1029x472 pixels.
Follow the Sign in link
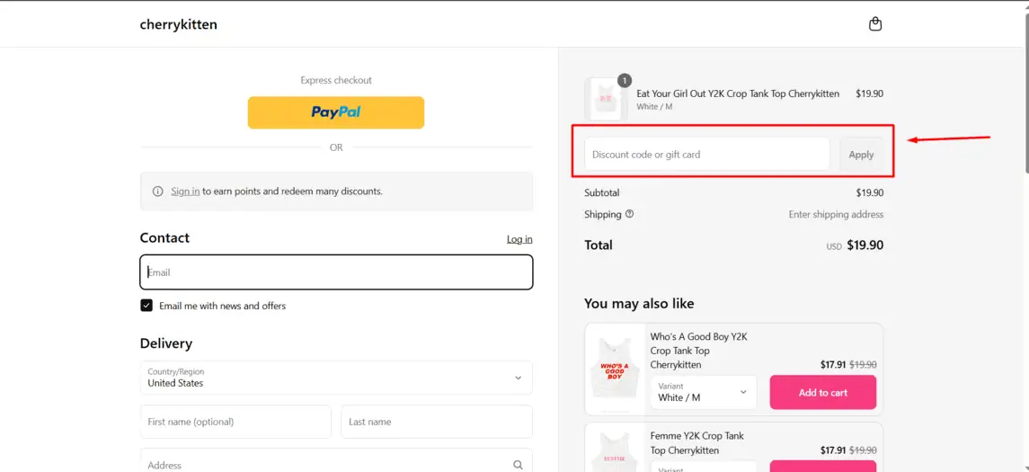(x=185, y=191)
